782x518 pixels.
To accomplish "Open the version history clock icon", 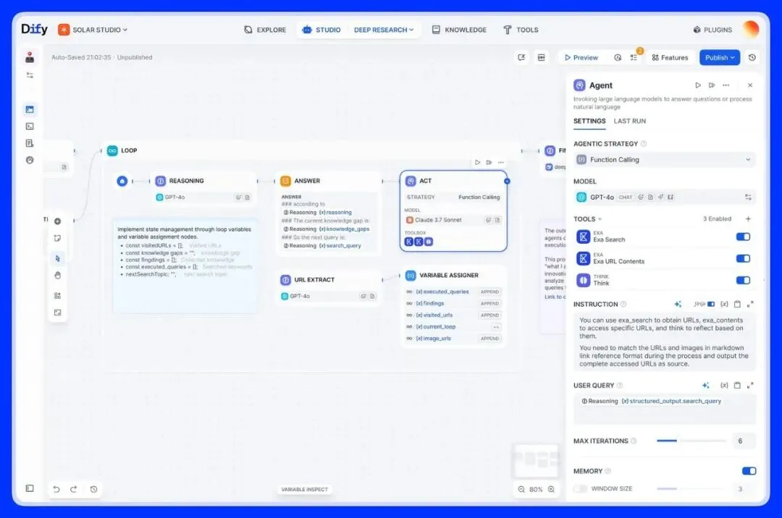I will pos(752,58).
